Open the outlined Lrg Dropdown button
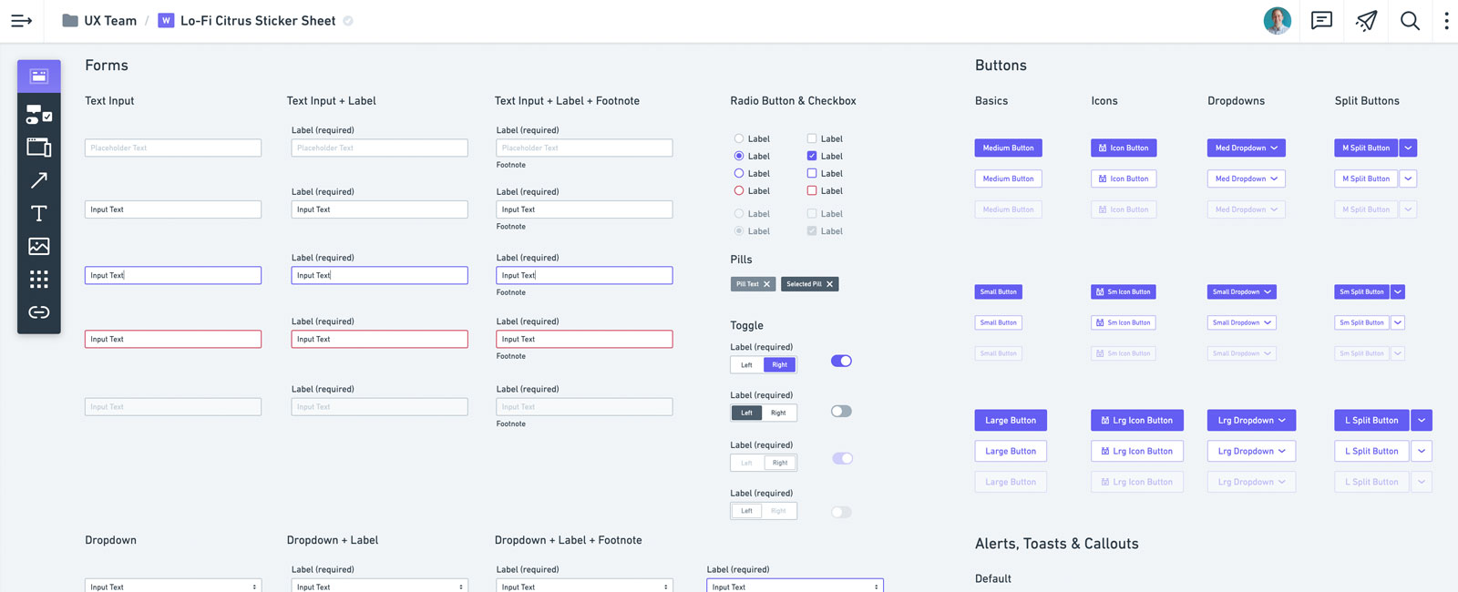1458x592 pixels. click(1250, 451)
